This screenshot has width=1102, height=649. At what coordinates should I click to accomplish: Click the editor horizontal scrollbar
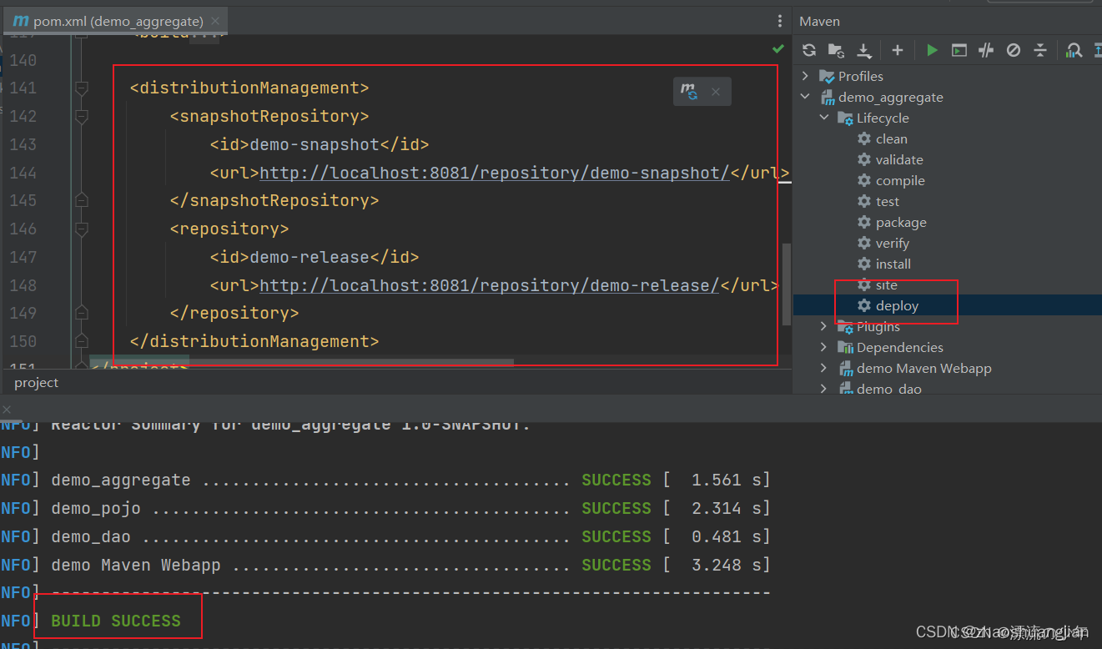pyautogui.click(x=301, y=362)
